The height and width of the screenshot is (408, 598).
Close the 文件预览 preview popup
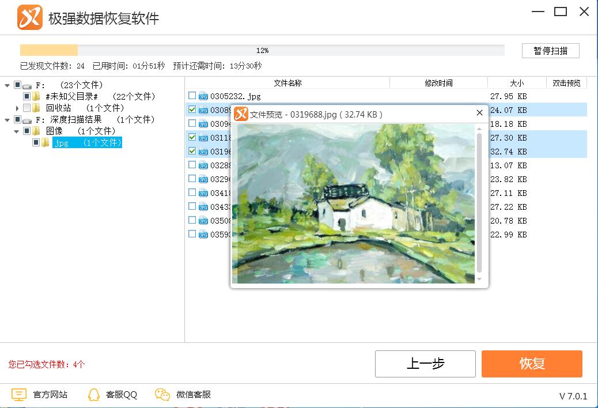coord(480,112)
